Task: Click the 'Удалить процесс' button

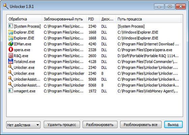Action: (62, 125)
